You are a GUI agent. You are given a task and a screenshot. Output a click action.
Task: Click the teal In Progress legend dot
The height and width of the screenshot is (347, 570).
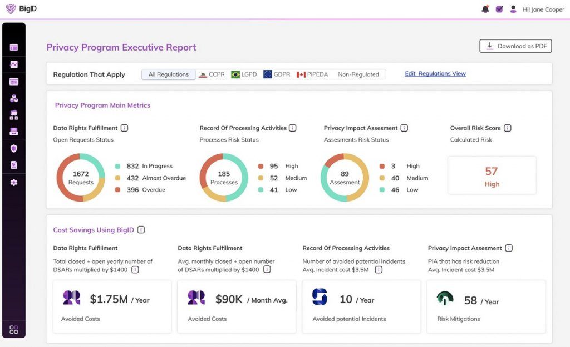[x=117, y=165]
